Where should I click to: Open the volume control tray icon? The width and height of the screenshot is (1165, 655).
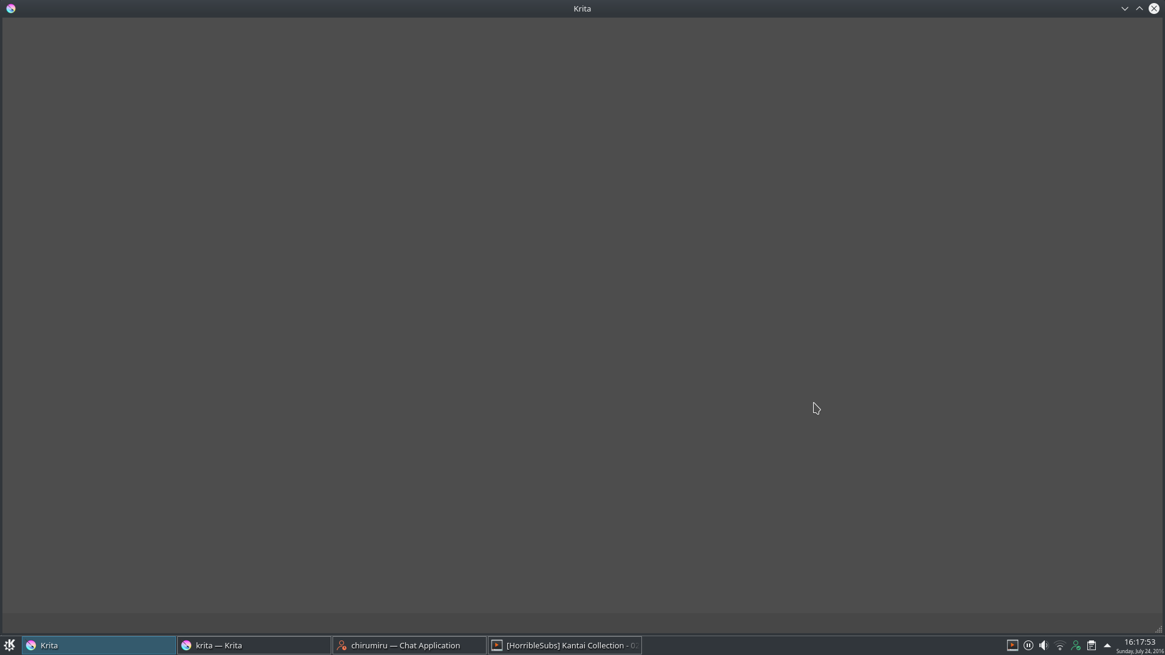tap(1044, 645)
